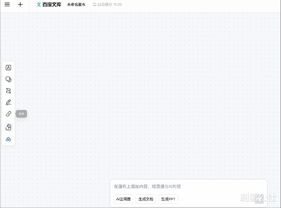The width and height of the screenshot is (281, 208).
Task: Open the Baidu Netdisk cloud icon
Action: (8, 139)
